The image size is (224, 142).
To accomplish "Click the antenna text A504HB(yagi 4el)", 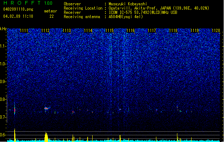I will pos(126,17).
